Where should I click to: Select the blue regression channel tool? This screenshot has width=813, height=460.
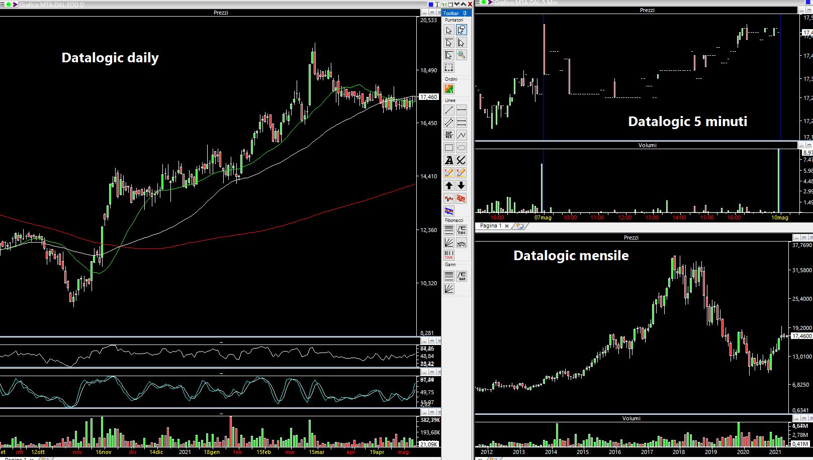(449, 211)
